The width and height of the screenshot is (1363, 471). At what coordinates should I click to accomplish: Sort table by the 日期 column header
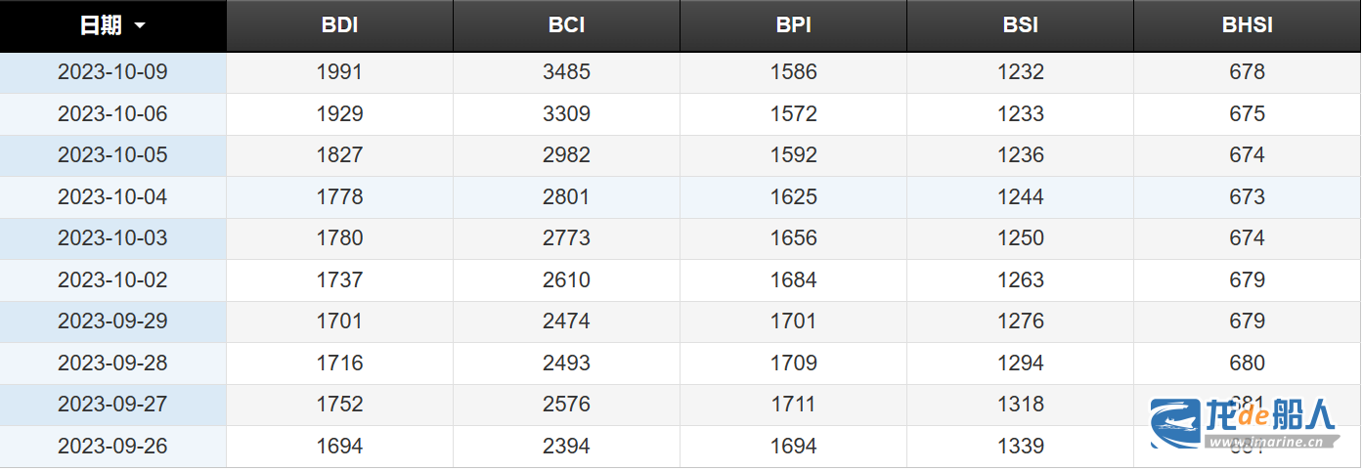point(101,26)
